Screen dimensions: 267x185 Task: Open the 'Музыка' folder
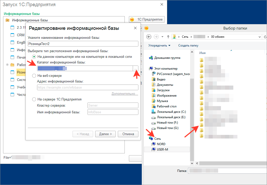coord(159,101)
